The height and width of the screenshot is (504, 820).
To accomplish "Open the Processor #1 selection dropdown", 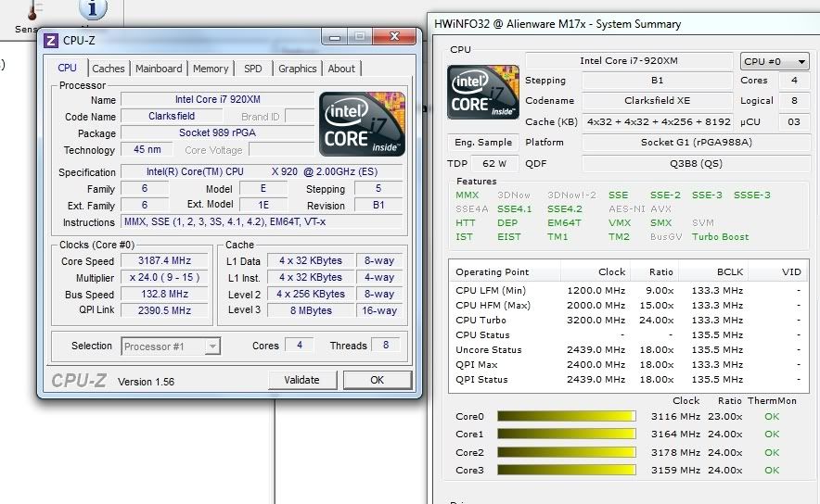I will pyautogui.click(x=171, y=346).
